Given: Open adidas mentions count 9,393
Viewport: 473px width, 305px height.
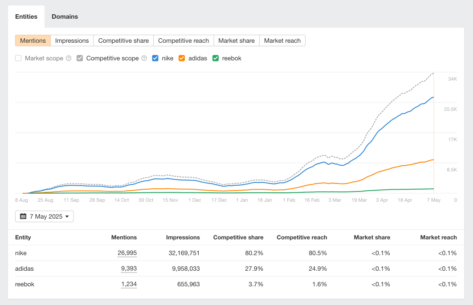Looking at the screenshot, I should (x=129, y=269).
